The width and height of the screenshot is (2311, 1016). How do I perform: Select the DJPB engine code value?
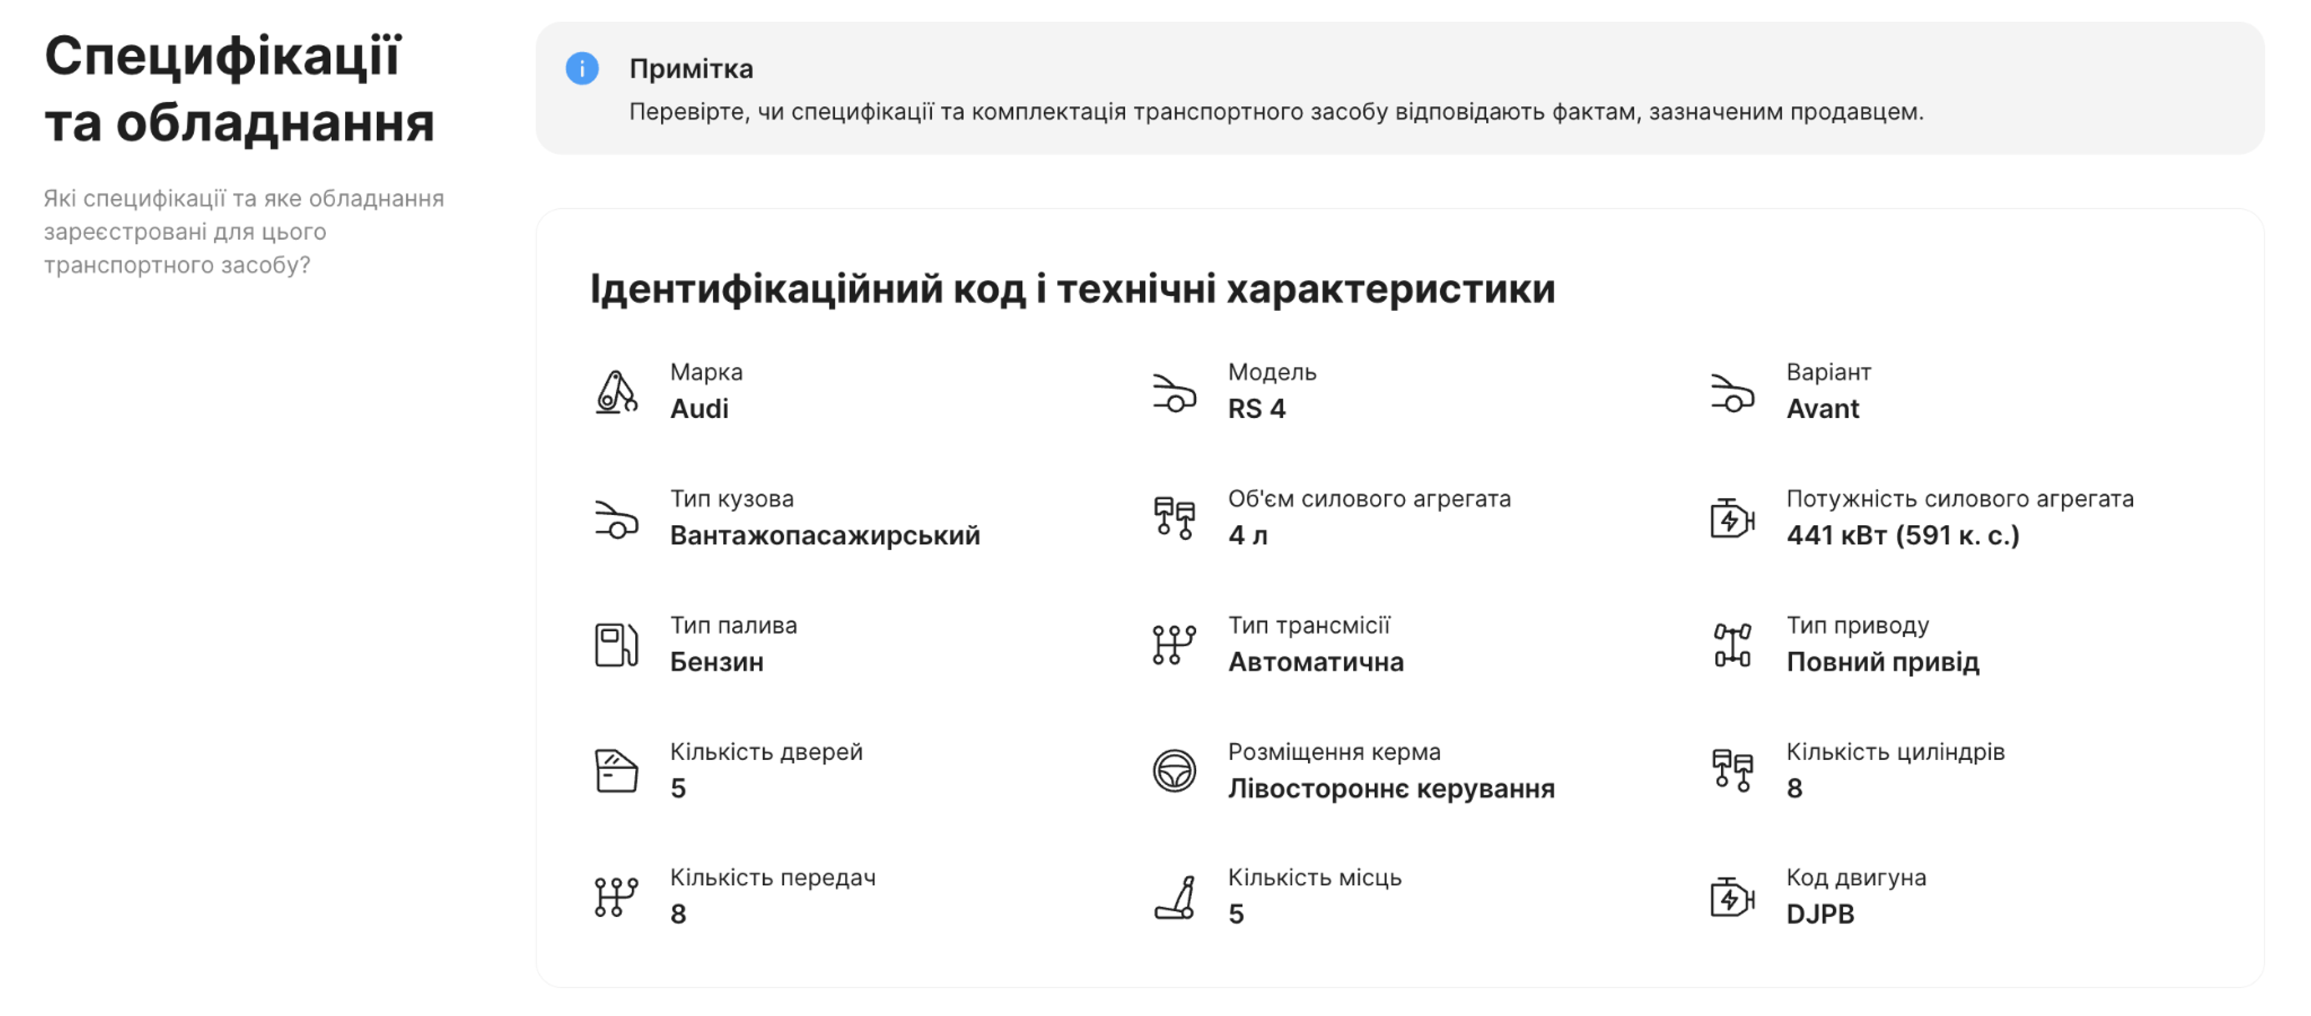tap(1819, 914)
